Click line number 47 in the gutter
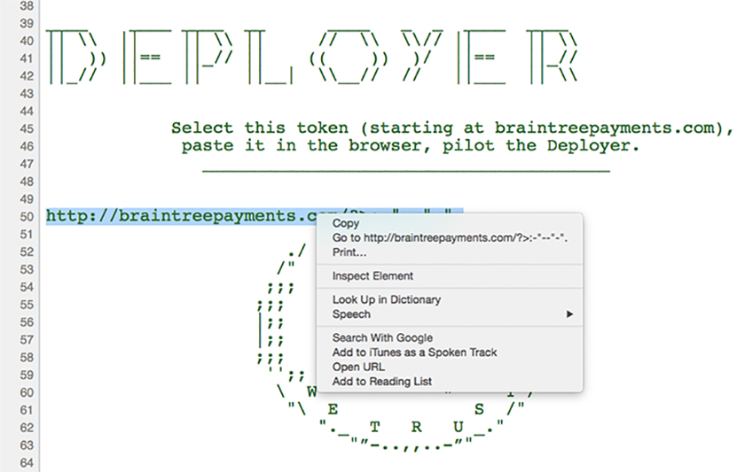 pyautogui.click(x=27, y=164)
